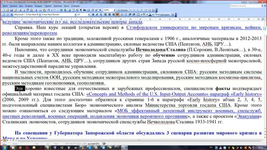Open the zoom 150% dropdown
267x150 pixels.
click(115, 10)
